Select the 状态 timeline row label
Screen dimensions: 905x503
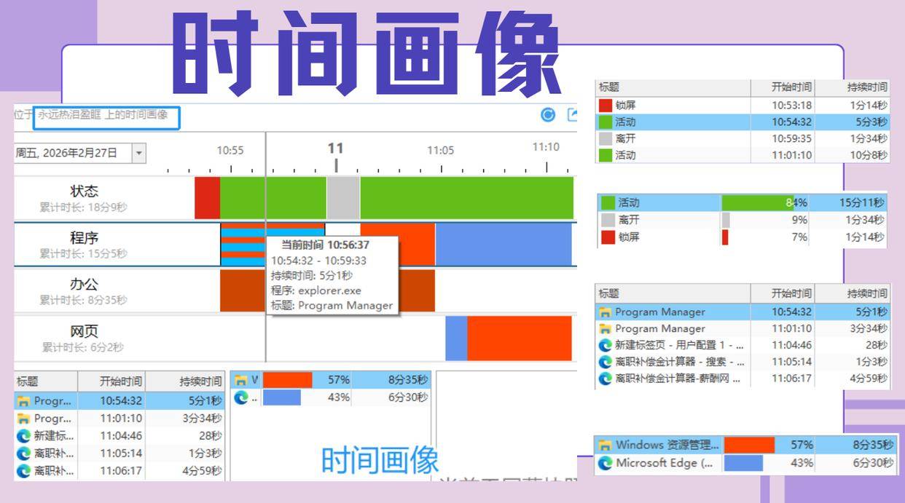pyautogui.click(x=84, y=191)
